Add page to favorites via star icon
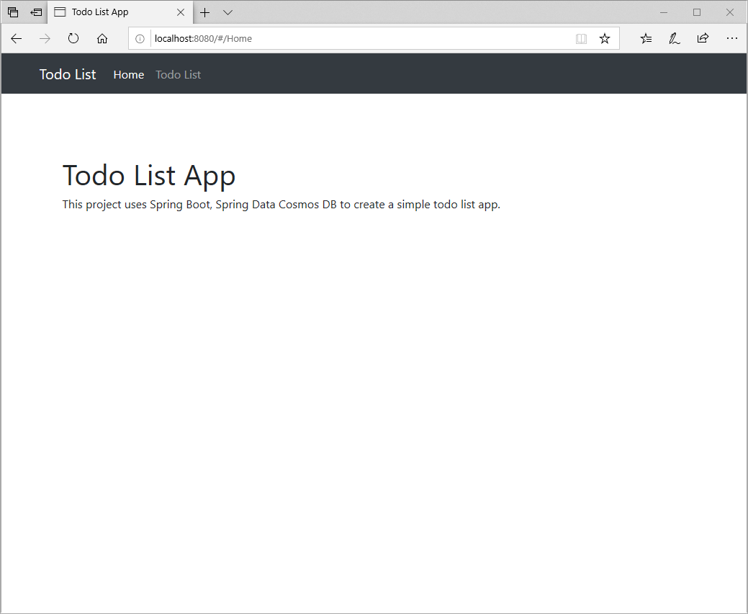The image size is (748, 614). coord(605,38)
